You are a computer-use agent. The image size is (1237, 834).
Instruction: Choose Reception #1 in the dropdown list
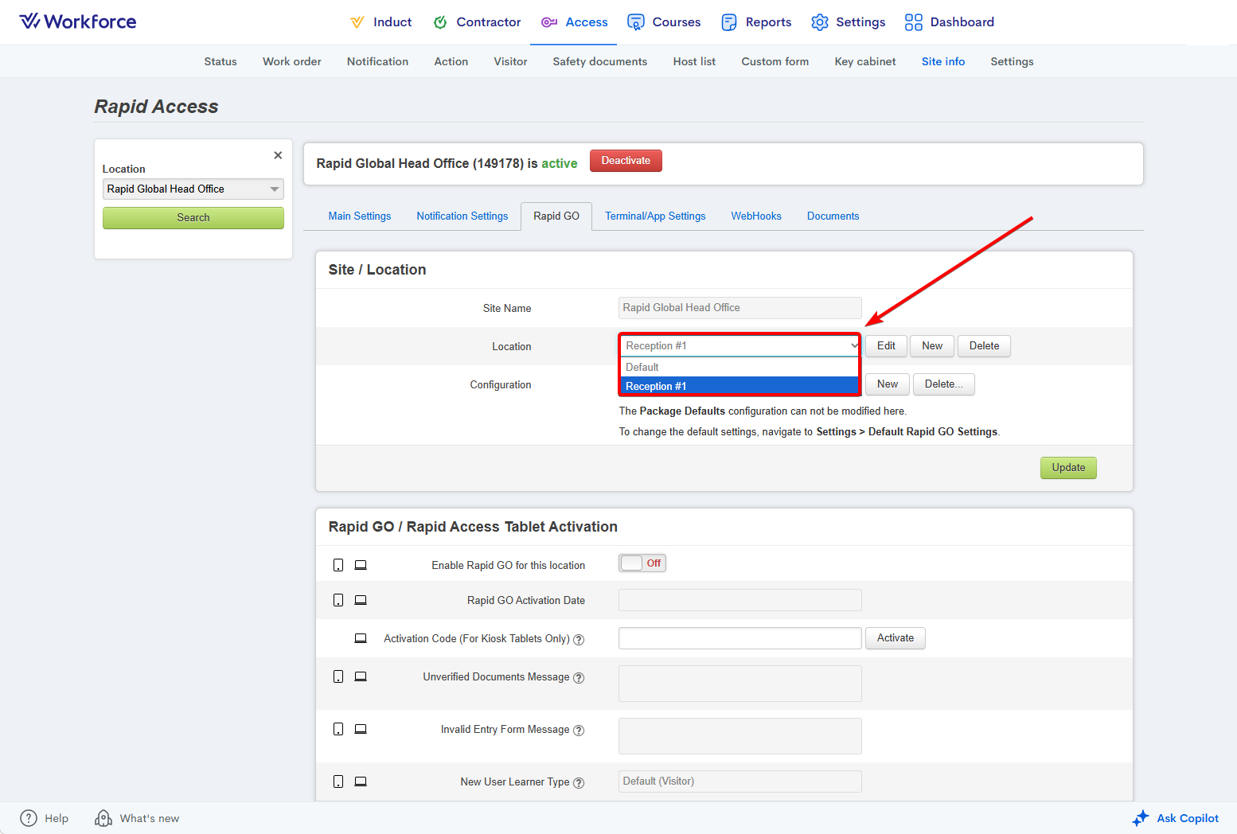740,386
